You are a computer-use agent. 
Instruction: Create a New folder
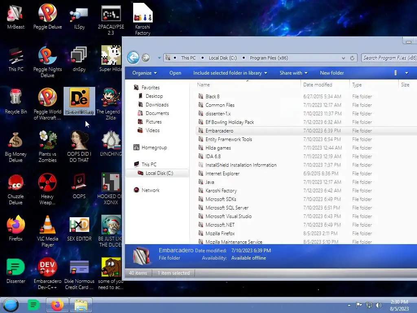[x=332, y=73]
